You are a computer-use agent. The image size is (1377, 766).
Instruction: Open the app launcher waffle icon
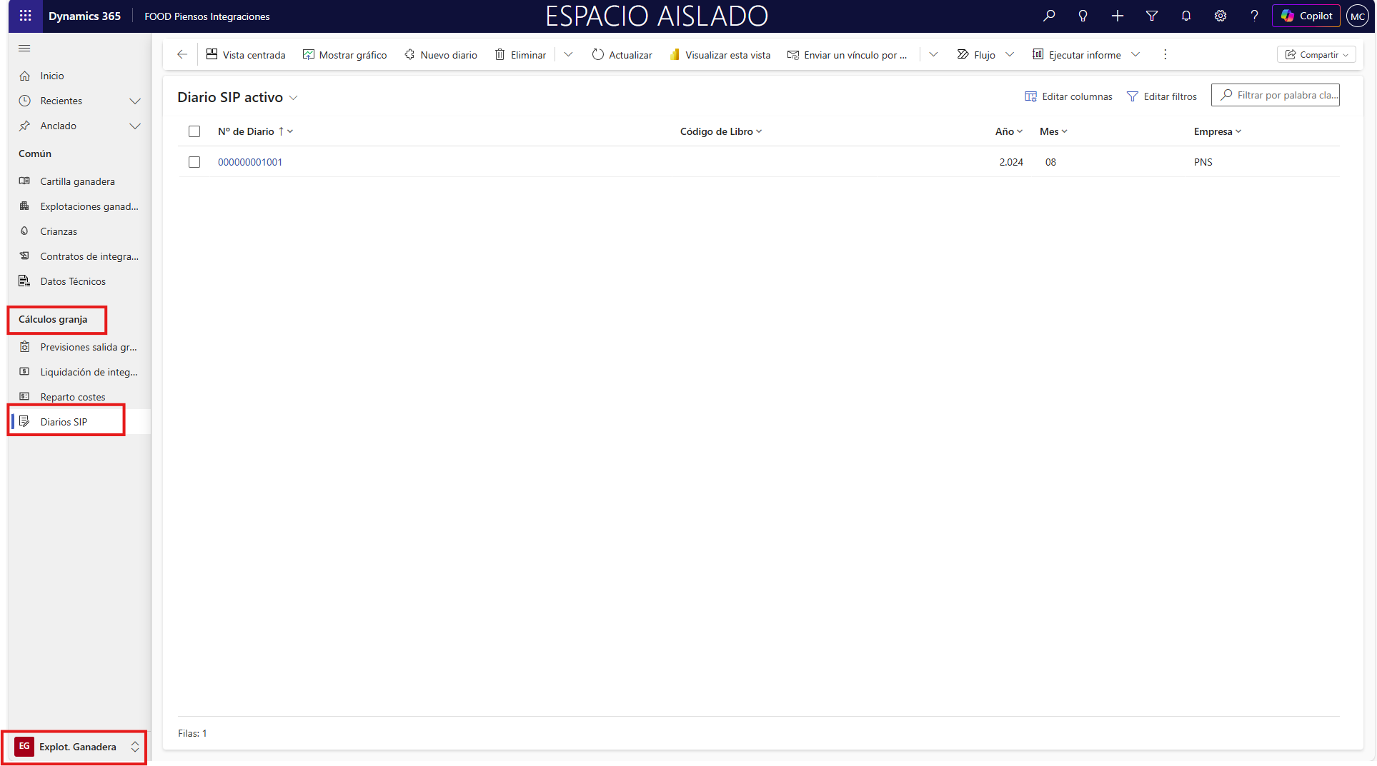pyautogui.click(x=25, y=16)
